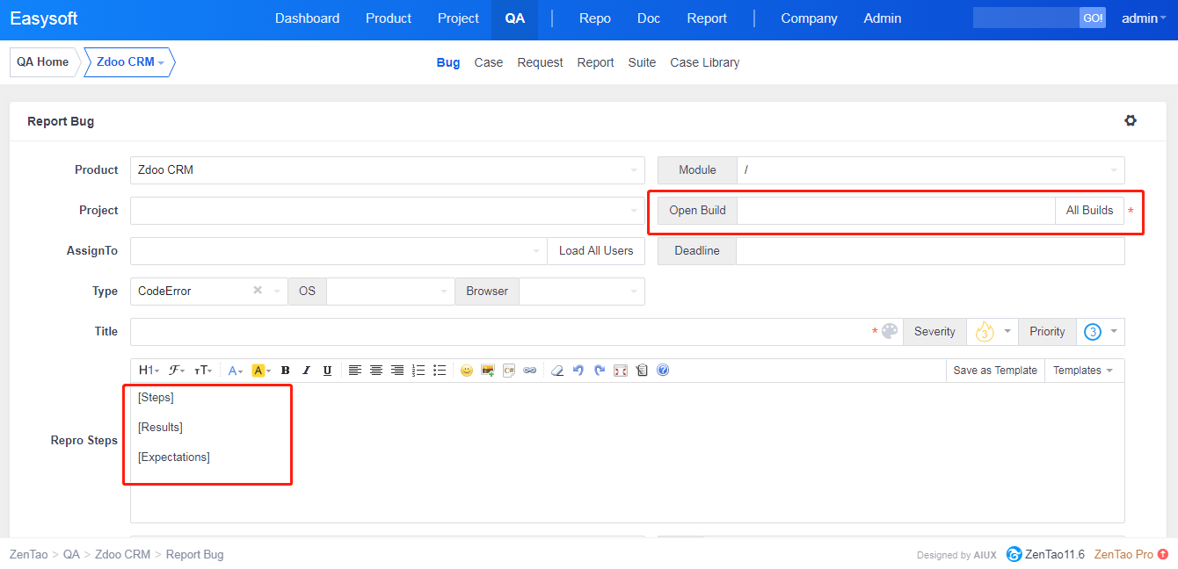1178x569 pixels.
Task: Click the insert image icon
Action: tap(487, 371)
